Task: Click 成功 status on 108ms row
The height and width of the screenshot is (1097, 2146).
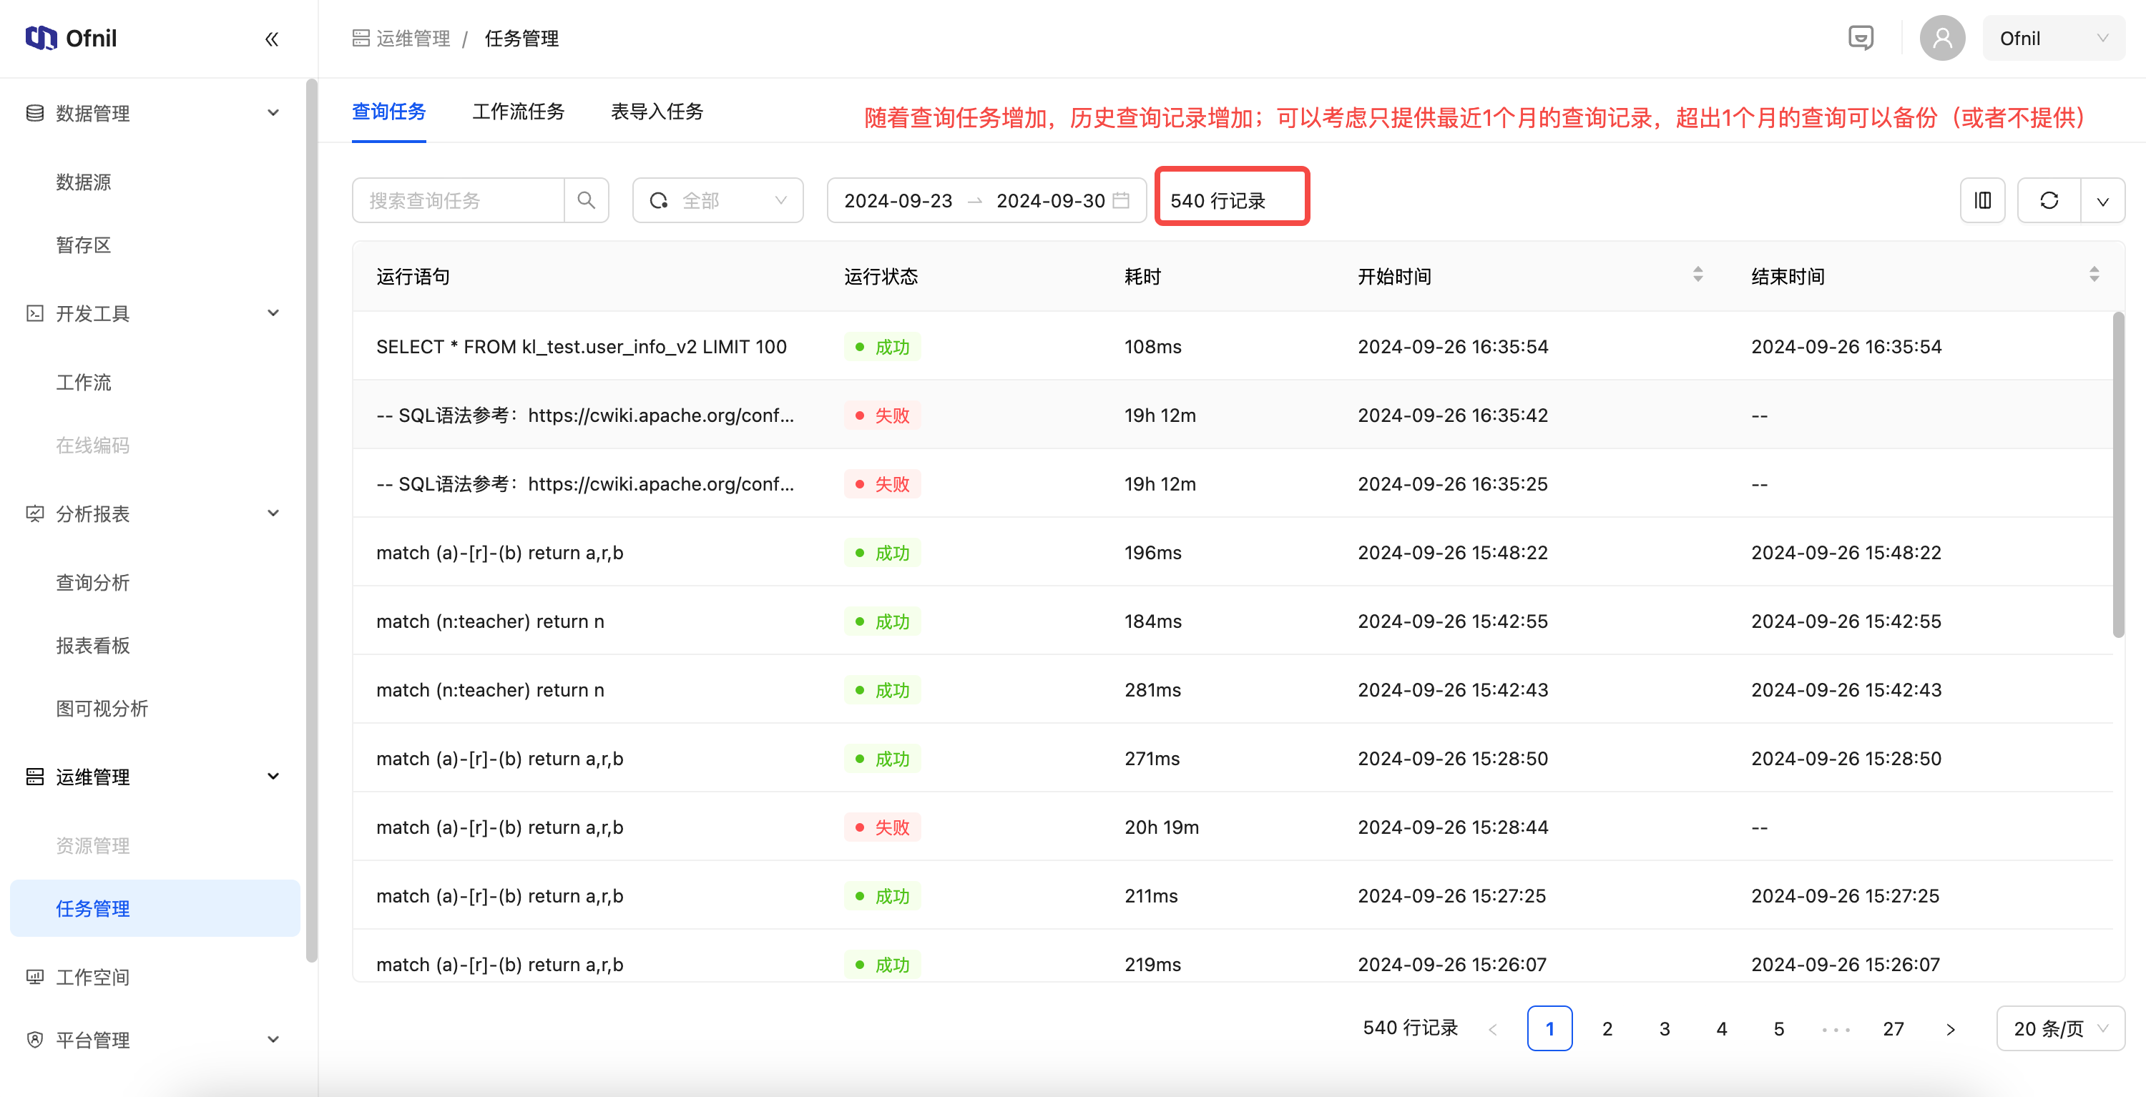Action: tap(882, 348)
